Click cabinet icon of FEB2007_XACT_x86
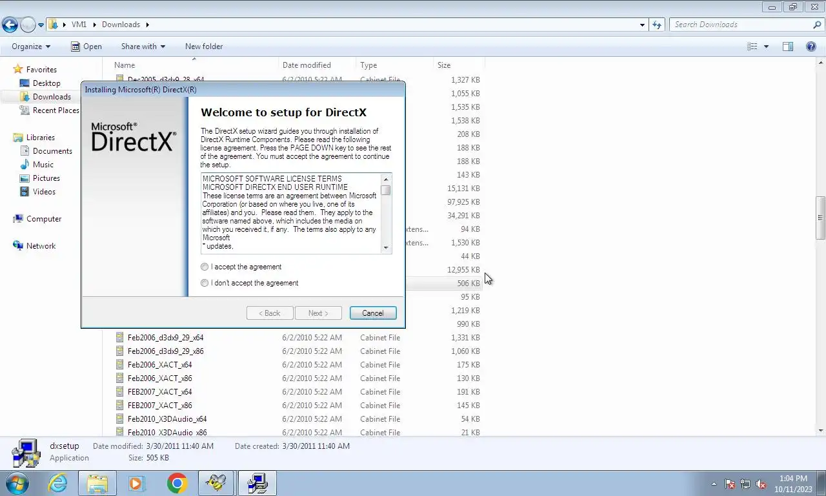The width and height of the screenshot is (826, 496). point(119,406)
